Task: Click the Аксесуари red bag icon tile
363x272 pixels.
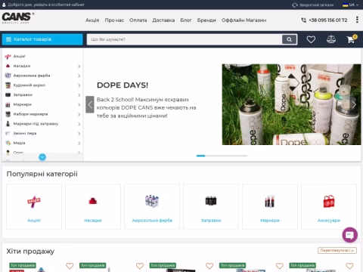Action: click(329, 201)
